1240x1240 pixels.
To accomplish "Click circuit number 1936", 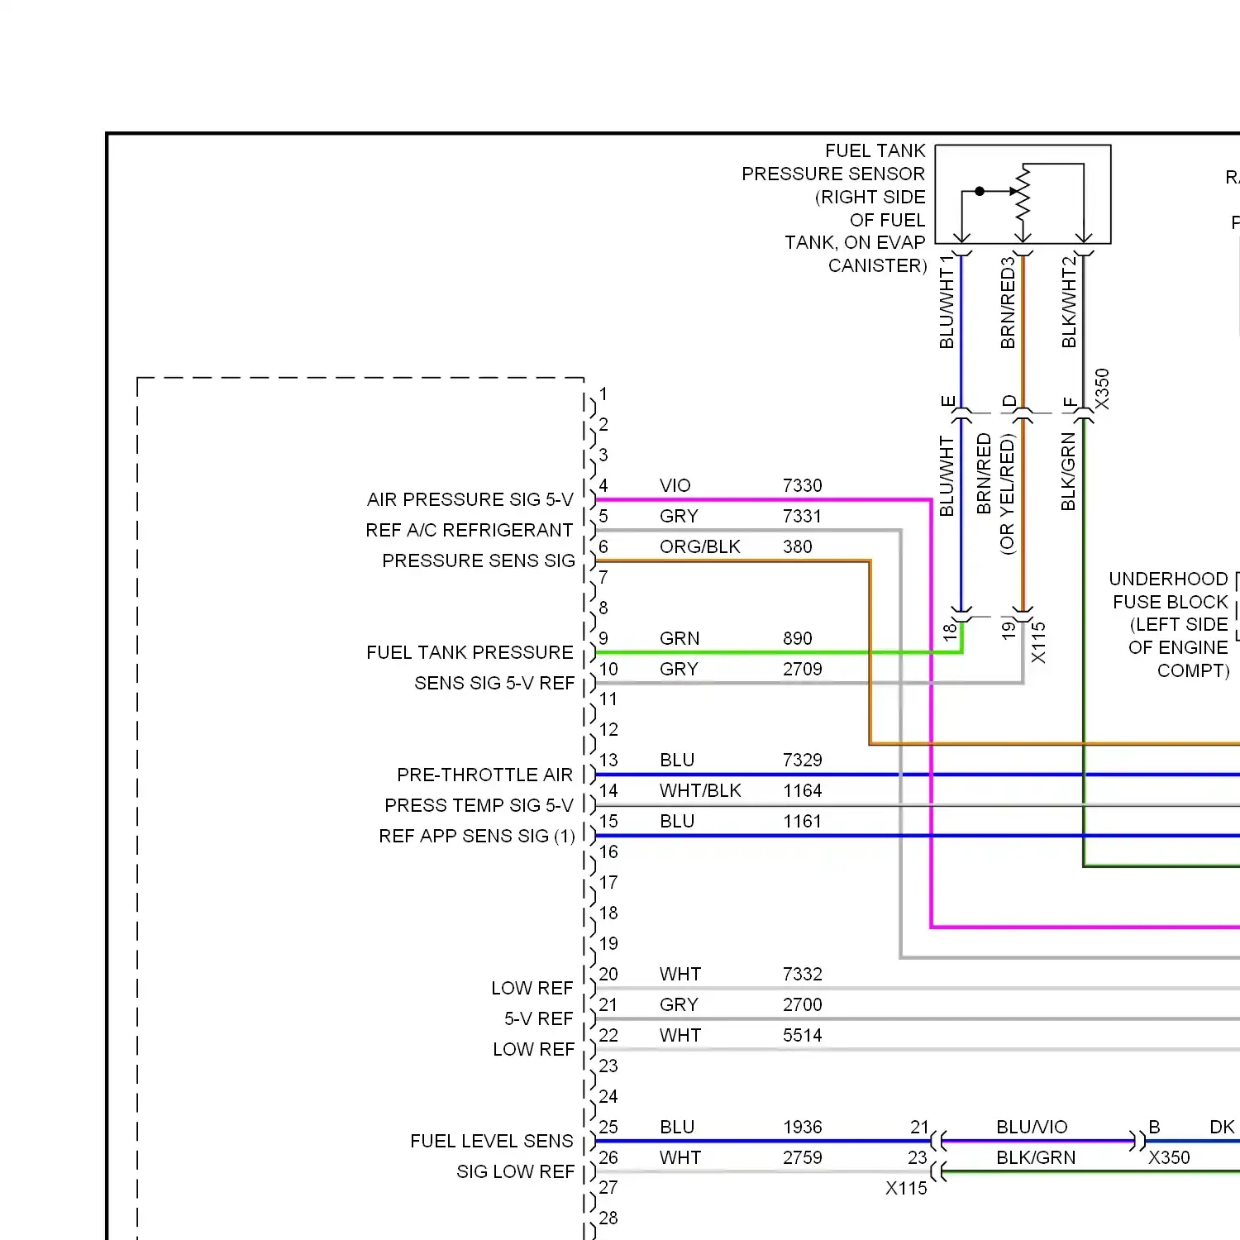I will [x=802, y=1127].
